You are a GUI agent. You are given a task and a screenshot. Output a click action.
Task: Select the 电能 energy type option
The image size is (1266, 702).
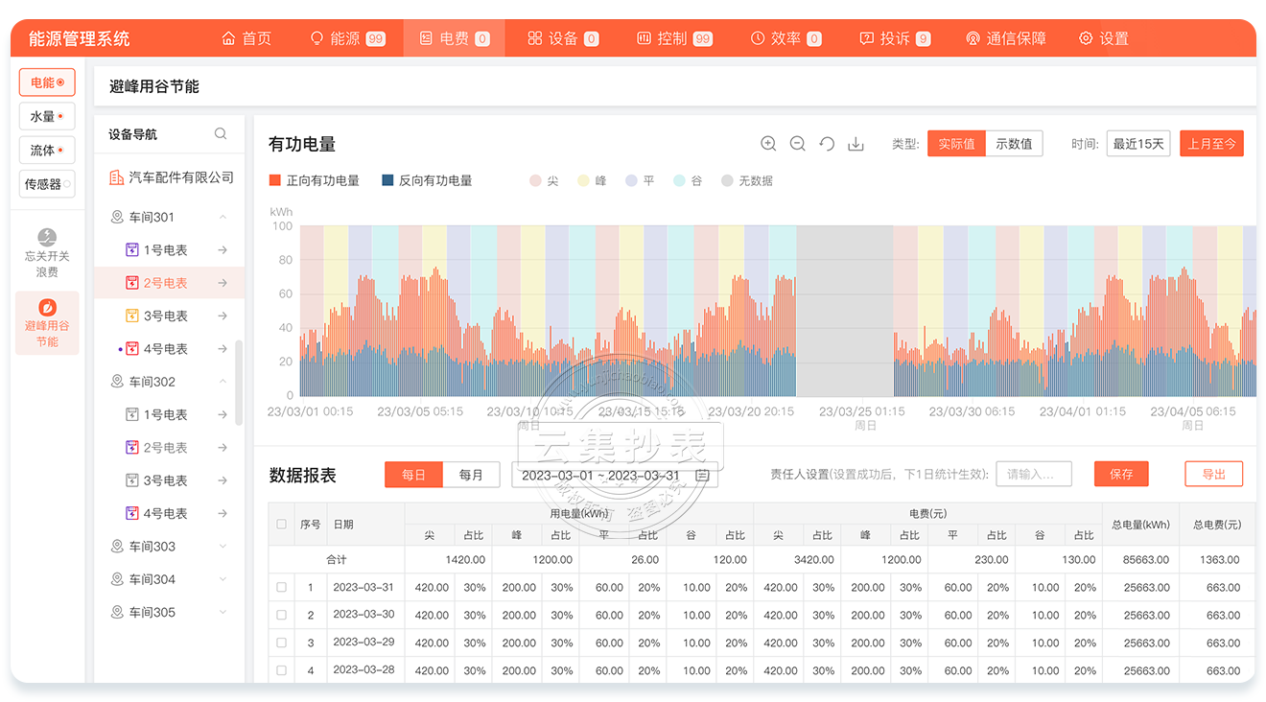pyautogui.click(x=47, y=82)
